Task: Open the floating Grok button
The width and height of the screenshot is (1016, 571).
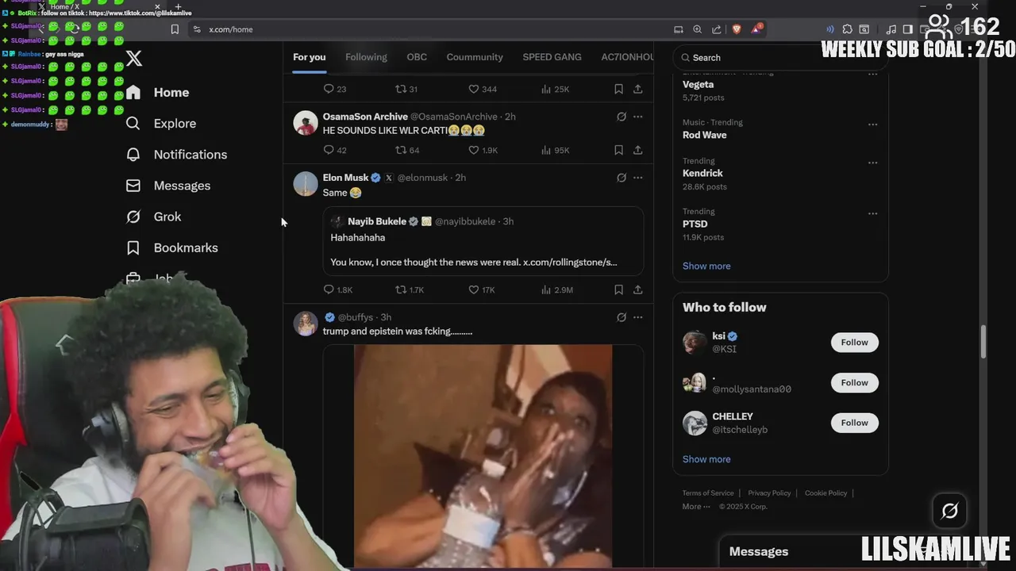Action: [x=949, y=511]
